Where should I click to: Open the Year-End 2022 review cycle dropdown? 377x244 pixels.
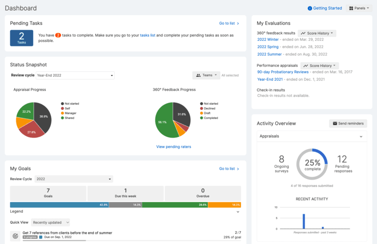click(x=75, y=76)
